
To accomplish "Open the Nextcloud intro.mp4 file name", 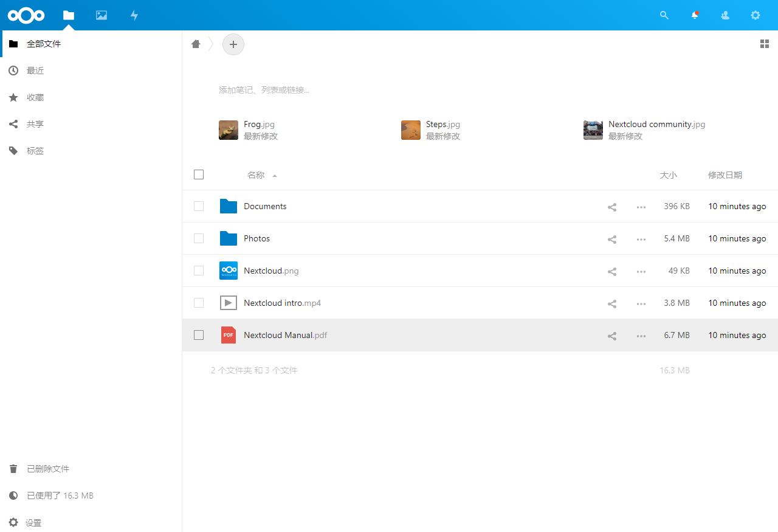I will coord(282,303).
